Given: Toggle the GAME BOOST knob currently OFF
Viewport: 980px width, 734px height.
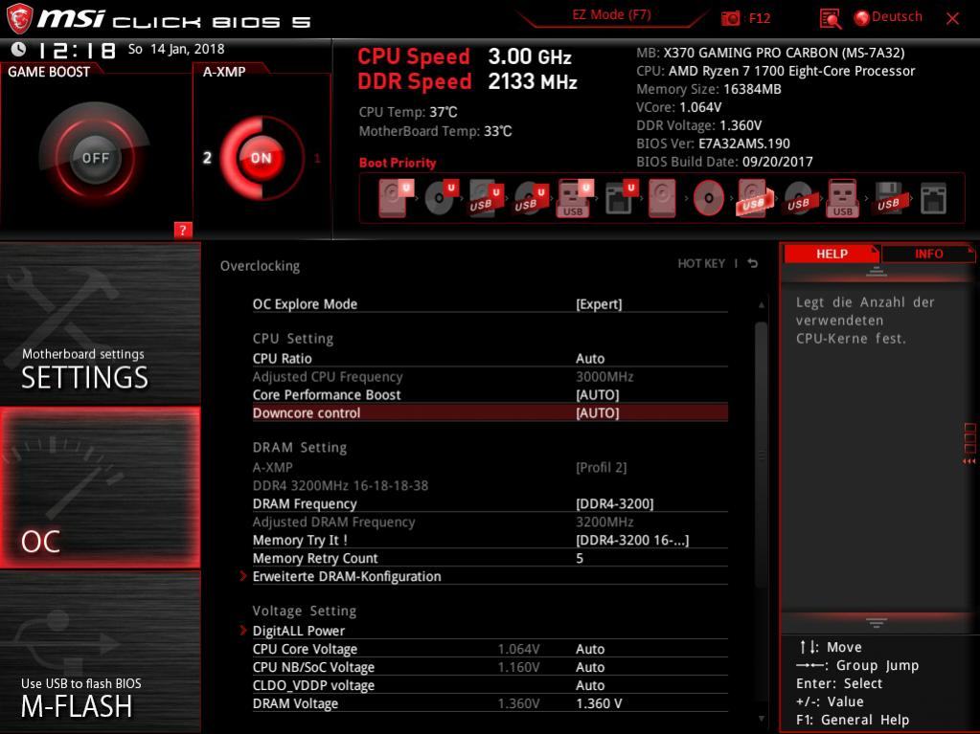Looking at the screenshot, I should 95,157.
